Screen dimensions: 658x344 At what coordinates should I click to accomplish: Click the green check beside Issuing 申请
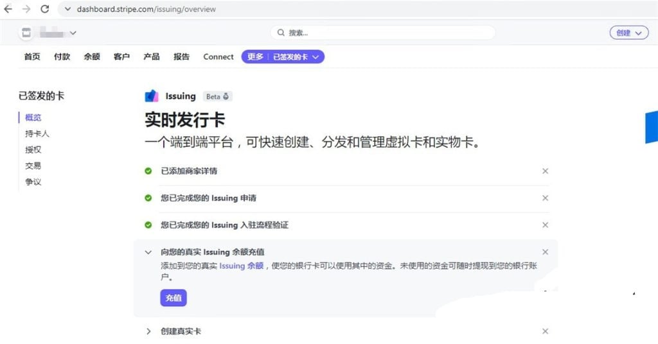(x=148, y=198)
